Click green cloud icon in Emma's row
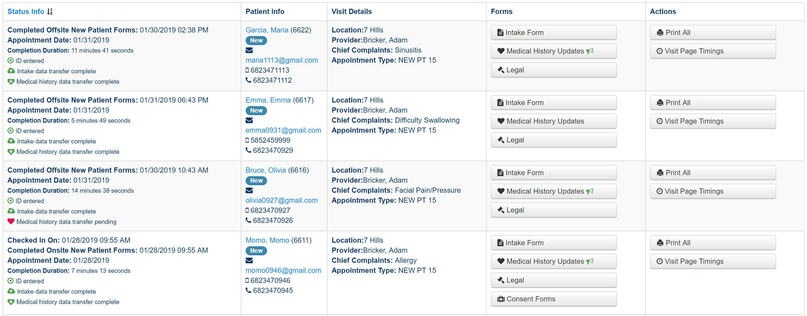 (x=11, y=141)
